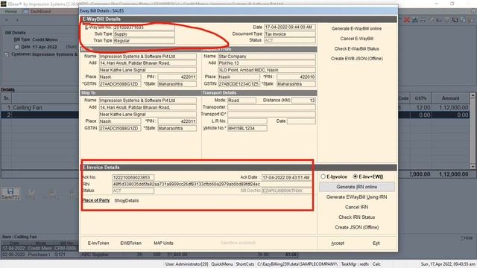
Task: Click the Ack No. field
Action: (133, 177)
